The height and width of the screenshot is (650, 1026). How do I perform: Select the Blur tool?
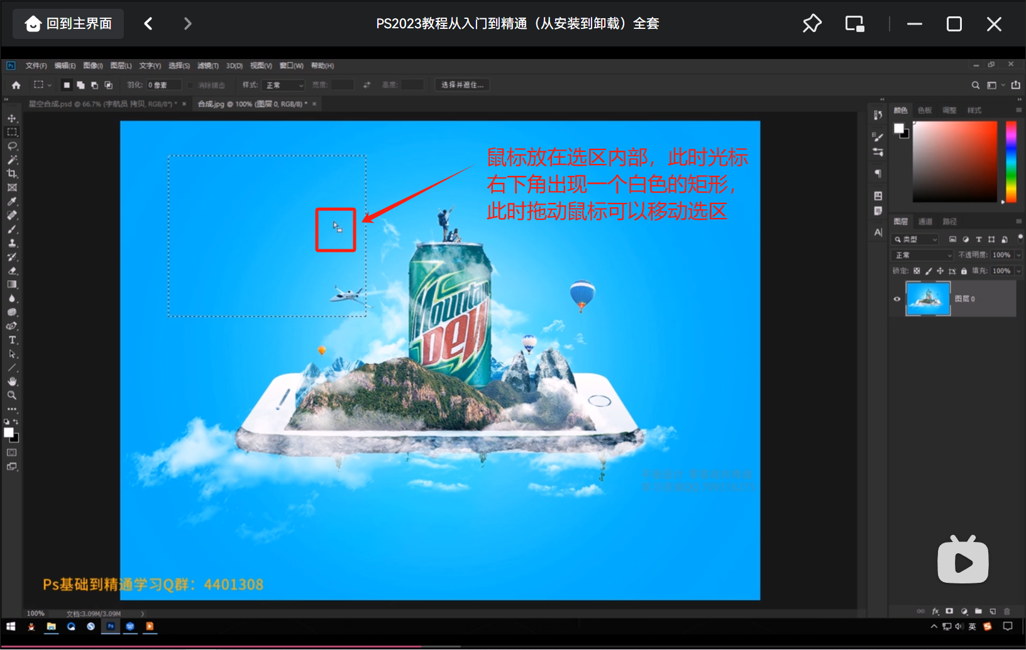(12, 298)
